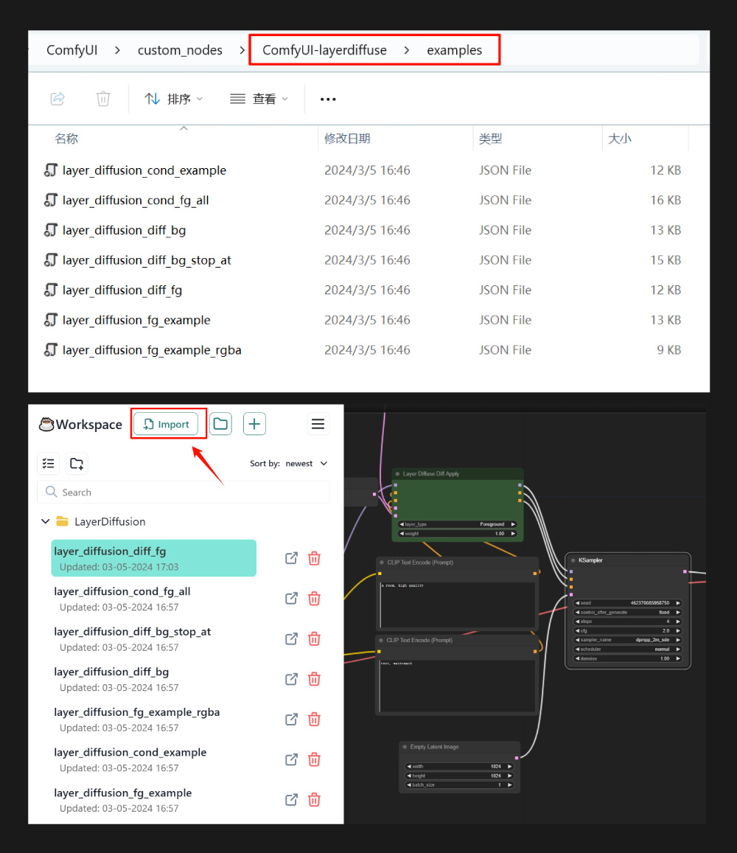Delete the layer_diffusion_diff_fg workflow
737x853 pixels.
click(x=314, y=559)
